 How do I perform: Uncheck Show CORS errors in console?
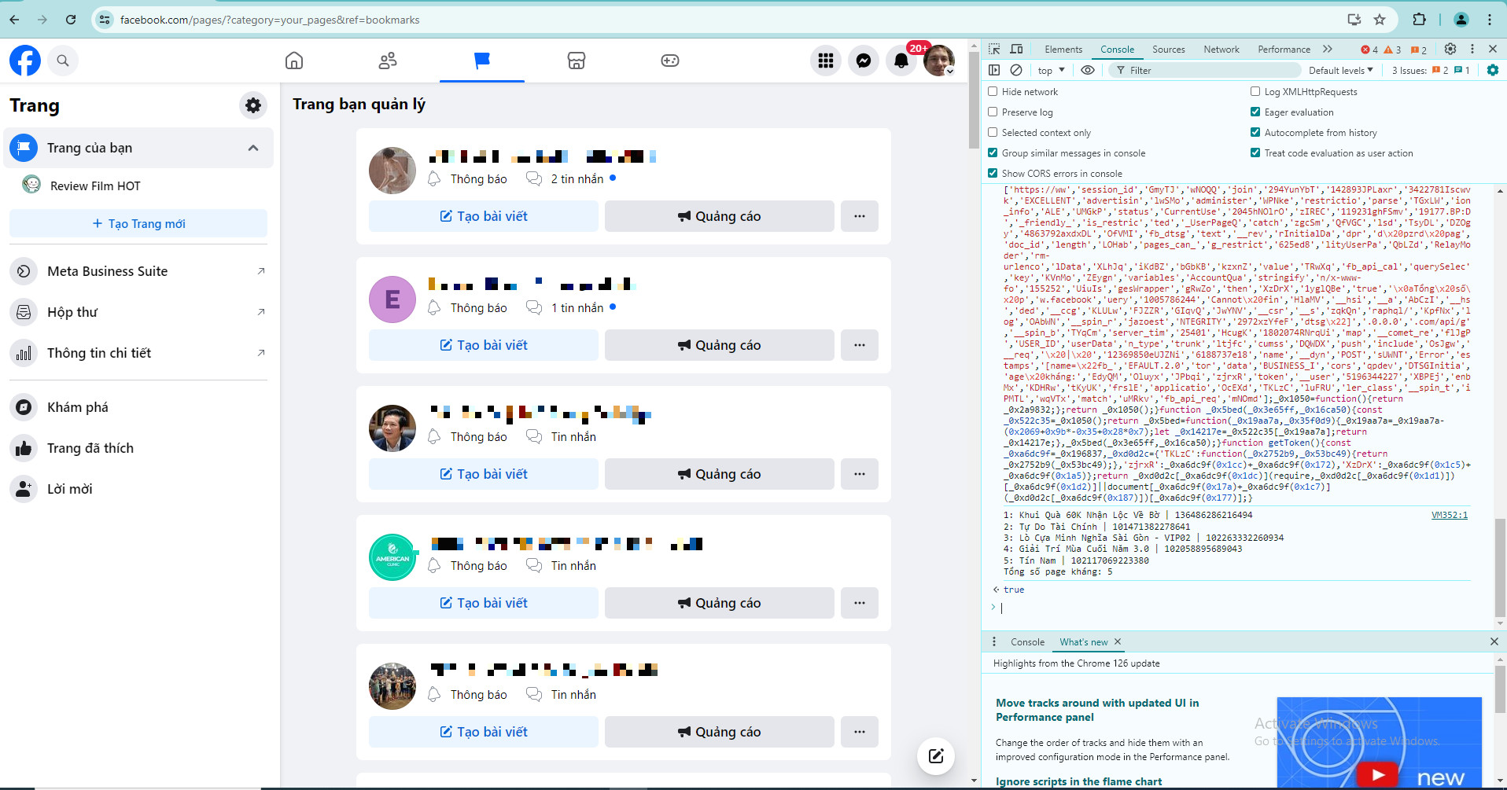993,174
